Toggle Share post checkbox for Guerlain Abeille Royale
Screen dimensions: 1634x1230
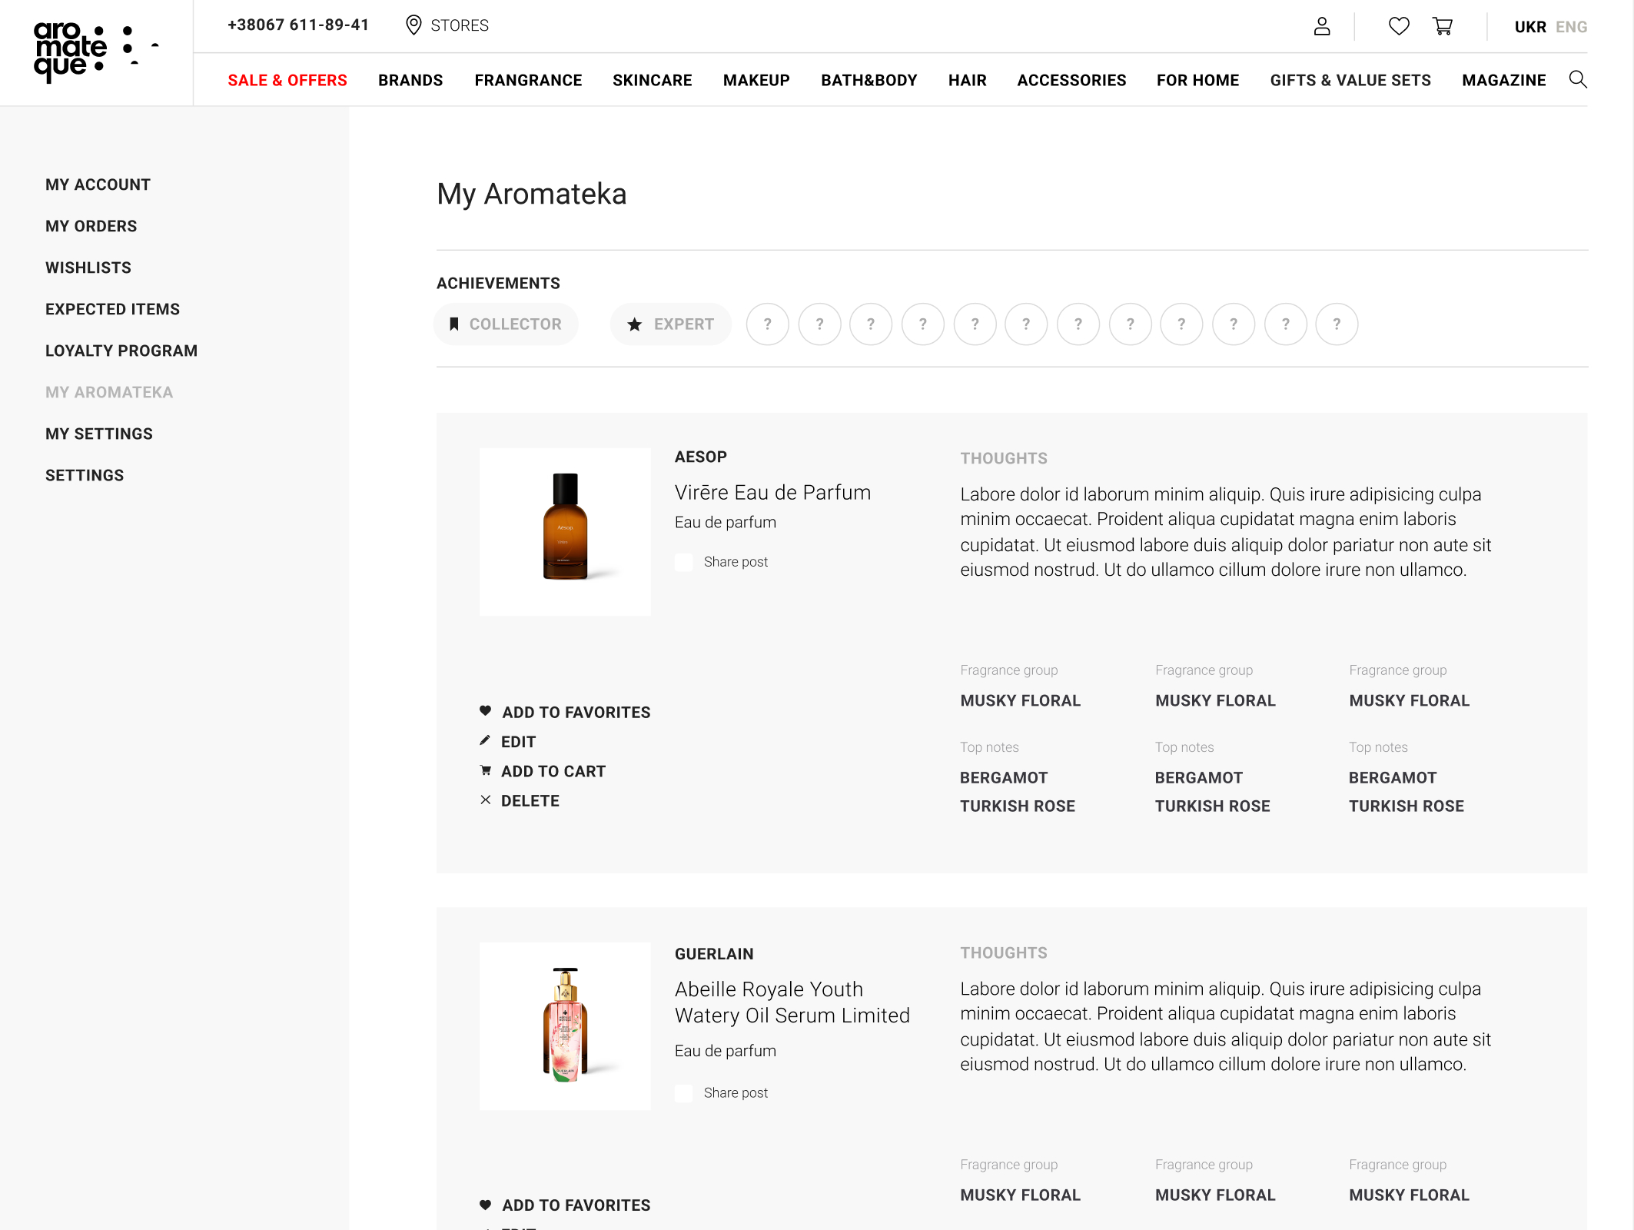click(683, 1093)
